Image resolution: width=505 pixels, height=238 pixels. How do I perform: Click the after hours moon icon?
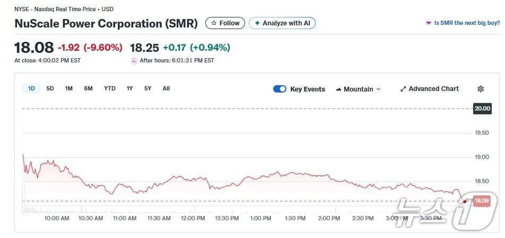[x=134, y=61]
